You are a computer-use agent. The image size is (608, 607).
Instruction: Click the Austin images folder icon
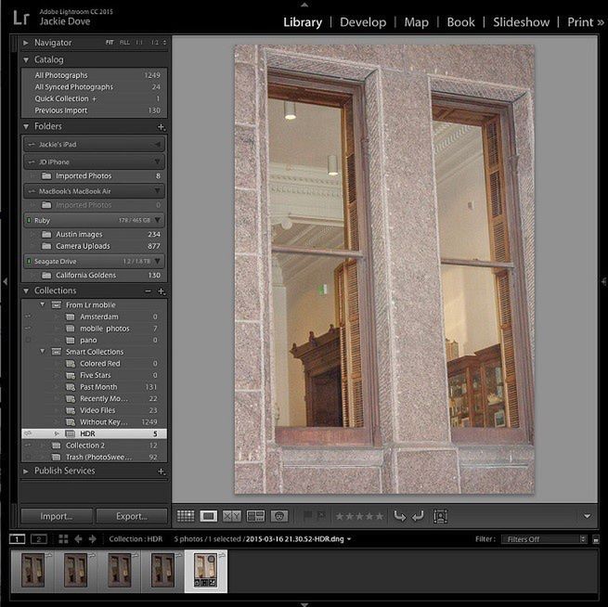[46, 234]
